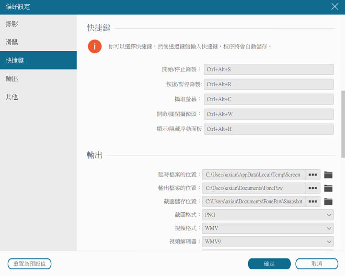
Task: Open folder for 截圖儲存位置 path
Action: (328, 201)
